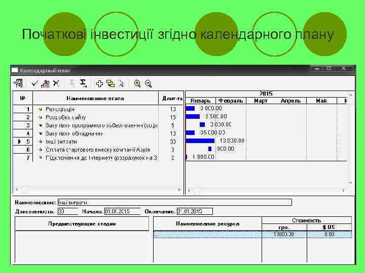Viewport: 365px width, 273px height.
Task: Click the Gantt bar labeled 1 800.00
Action: tap(187, 157)
